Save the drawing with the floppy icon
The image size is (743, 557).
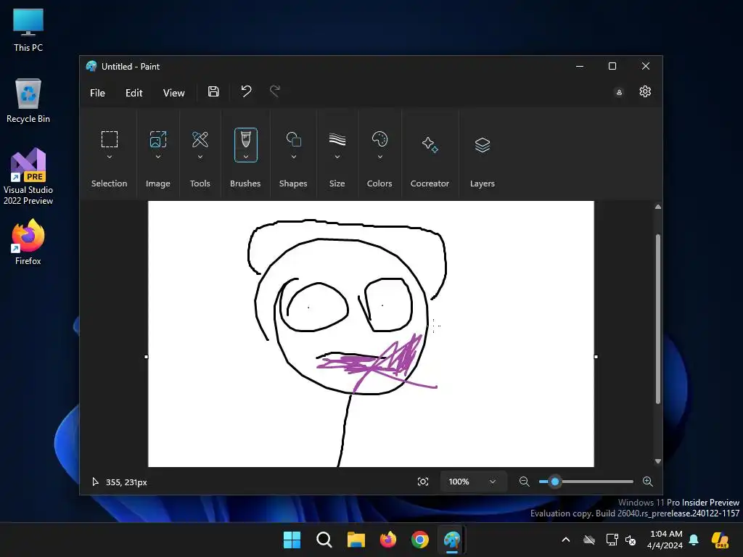coord(213,91)
